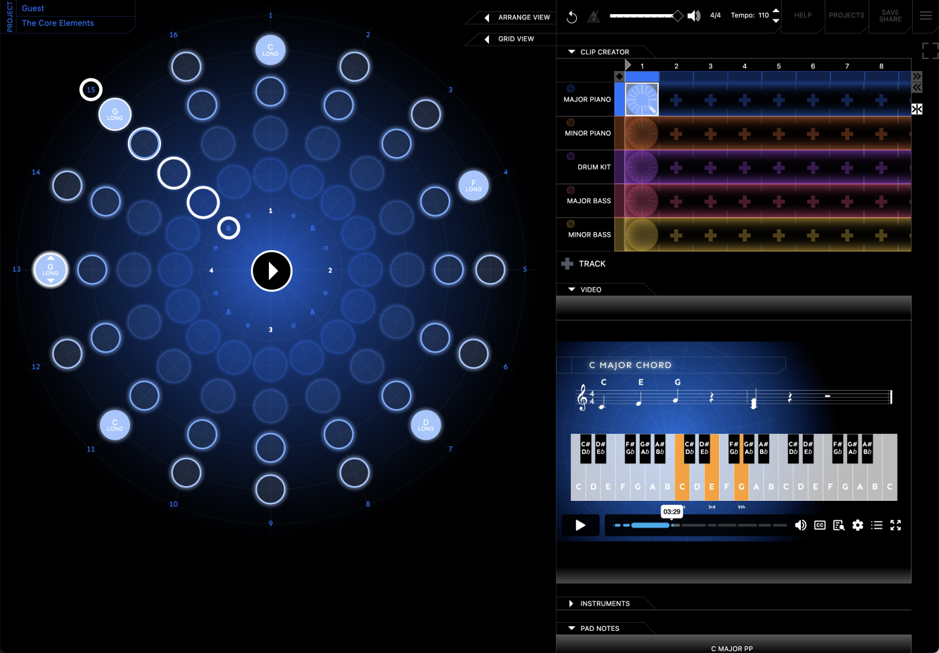
Task: Collapse the CLIP CREATOR section
Action: coord(571,52)
